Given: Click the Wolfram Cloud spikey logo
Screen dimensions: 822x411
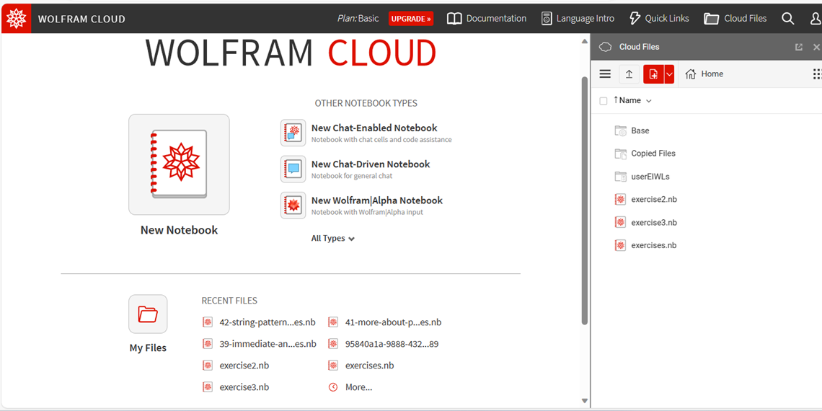Looking at the screenshot, I should coord(16,19).
